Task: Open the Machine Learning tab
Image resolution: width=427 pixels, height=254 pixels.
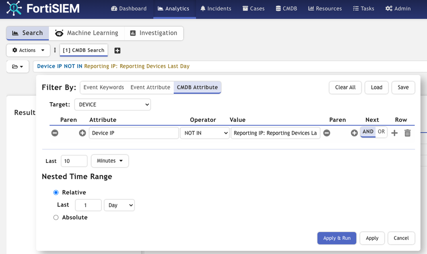Action: click(x=86, y=33)
